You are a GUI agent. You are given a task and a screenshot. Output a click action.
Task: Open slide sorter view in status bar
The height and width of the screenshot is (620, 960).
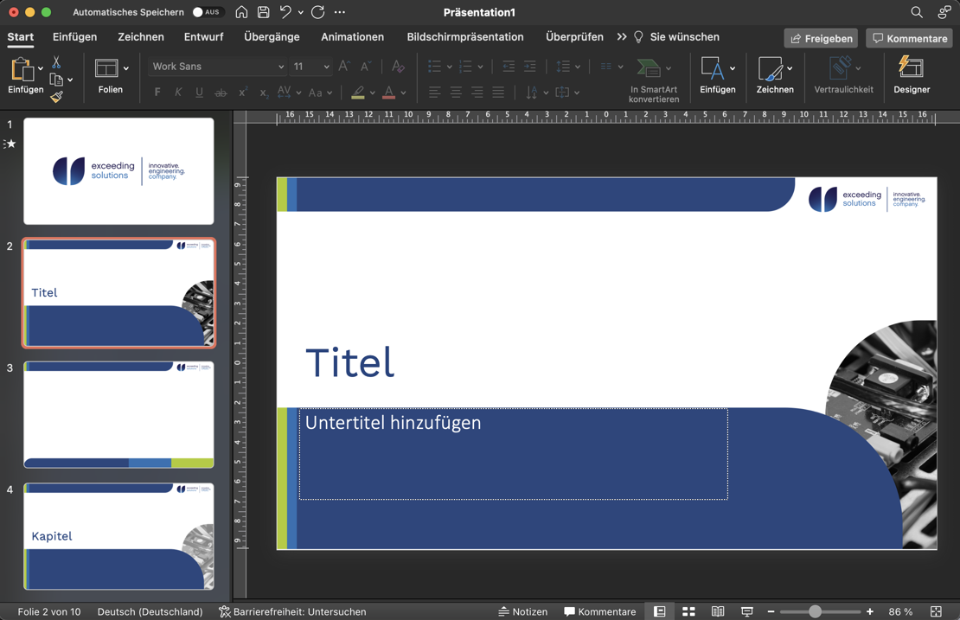[688, 611]
